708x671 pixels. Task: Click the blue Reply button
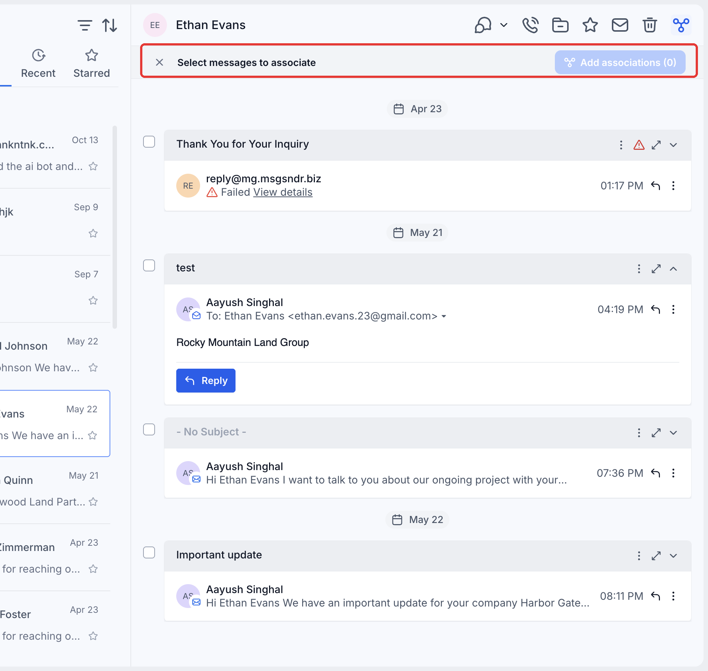pyautogui.click(x=206, y=381)
